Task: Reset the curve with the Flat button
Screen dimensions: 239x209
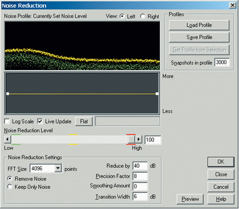Action: click(x=84, y=121)
